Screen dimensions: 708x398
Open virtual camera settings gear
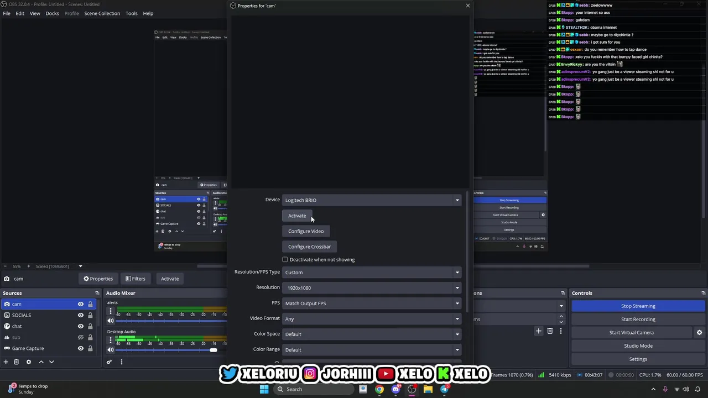coord(699,332)
